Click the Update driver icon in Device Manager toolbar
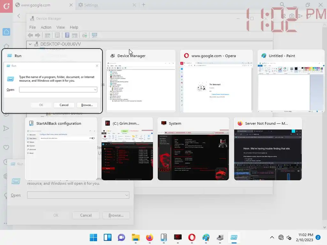Screen dimensions: 327x245 pos(84,35)
